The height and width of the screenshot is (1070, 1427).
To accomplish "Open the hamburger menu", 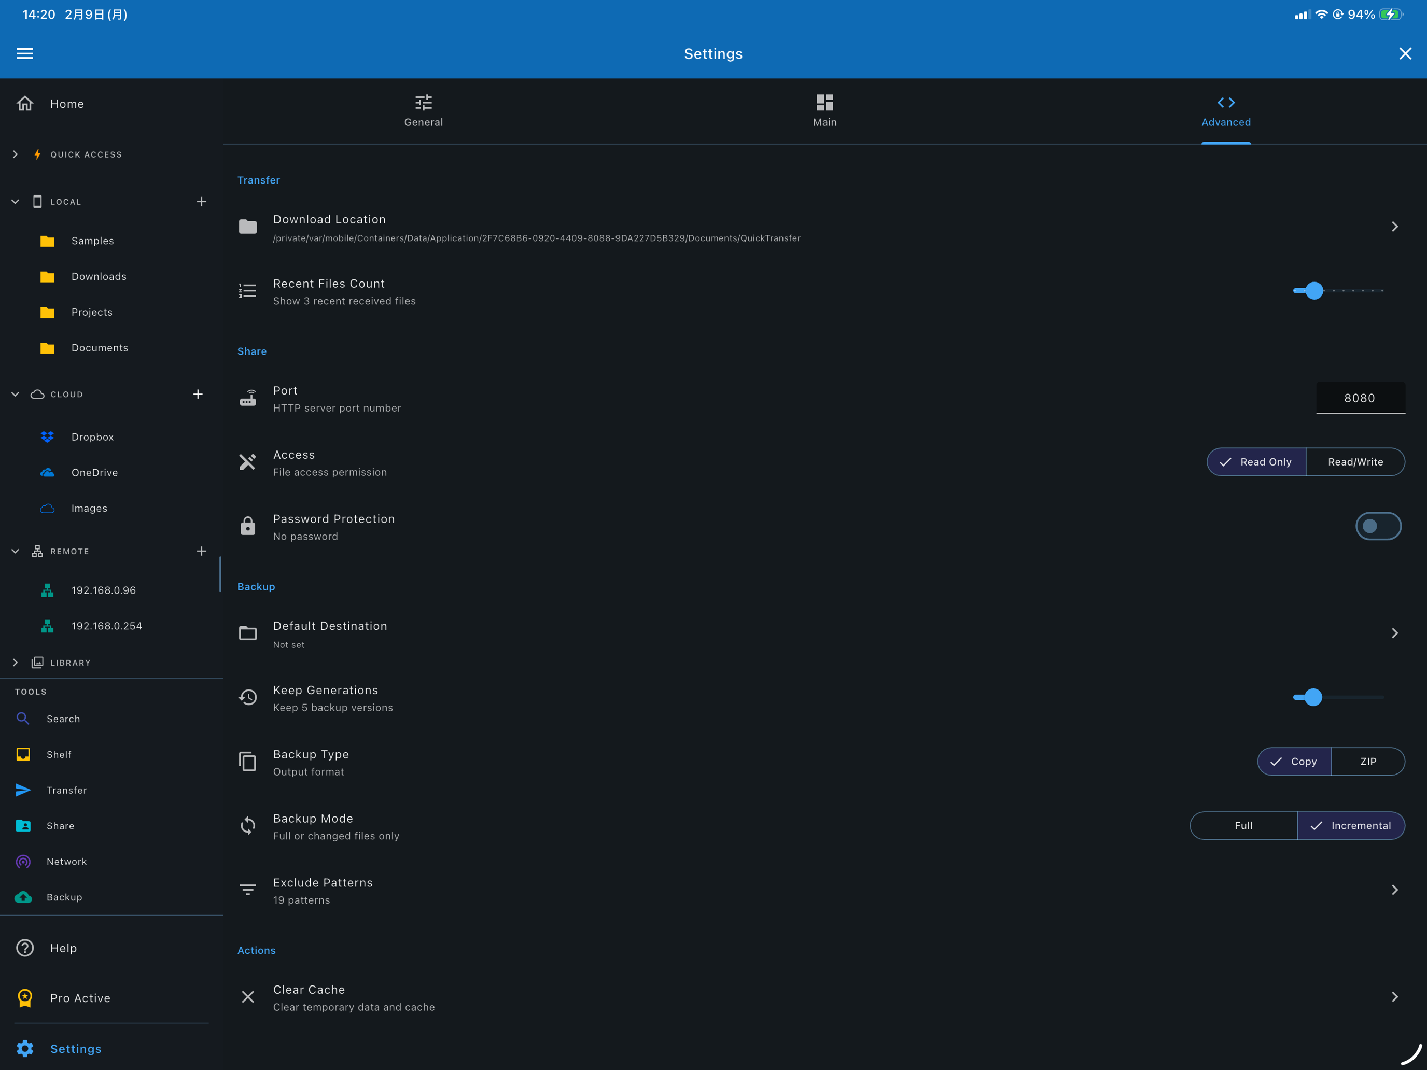I will coord(24,53).
